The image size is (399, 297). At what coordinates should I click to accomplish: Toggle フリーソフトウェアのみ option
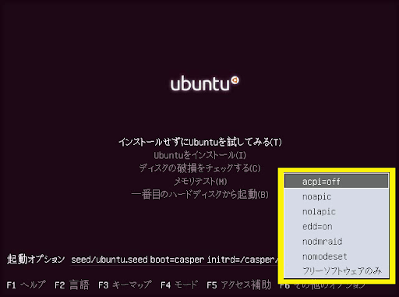(x=337, y=271)
